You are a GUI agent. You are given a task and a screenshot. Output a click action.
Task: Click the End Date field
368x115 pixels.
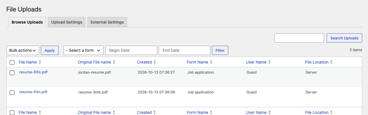[x=185, y=50]
